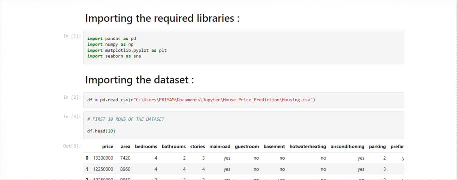Viewport: 457px width, 180px height.
Task: Click the row 1 area value 8960
Action: point(125,169)
